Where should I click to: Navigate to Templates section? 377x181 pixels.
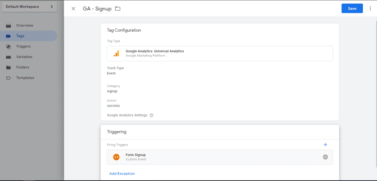point(25,78)
